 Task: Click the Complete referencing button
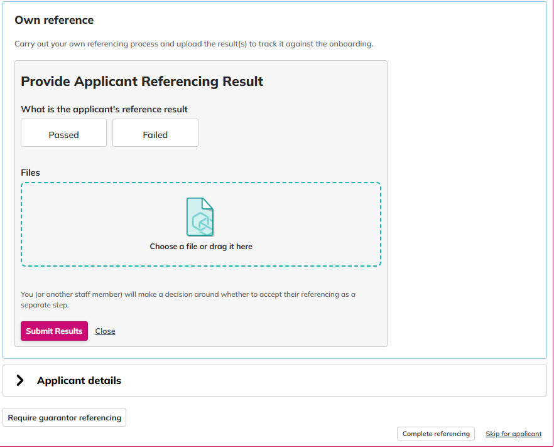tap(436, 434)
